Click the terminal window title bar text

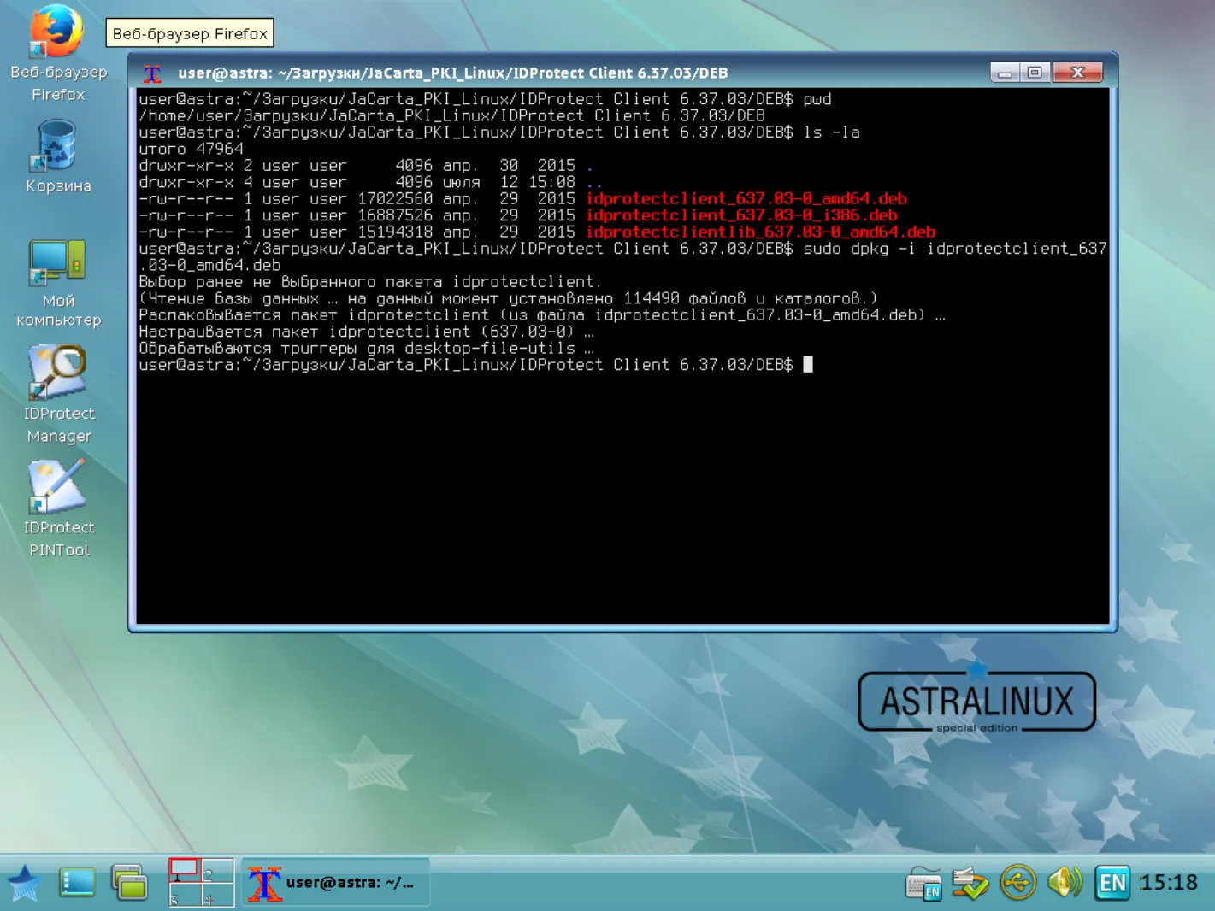tap(453, 73)
